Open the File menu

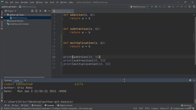coord(7,2)
